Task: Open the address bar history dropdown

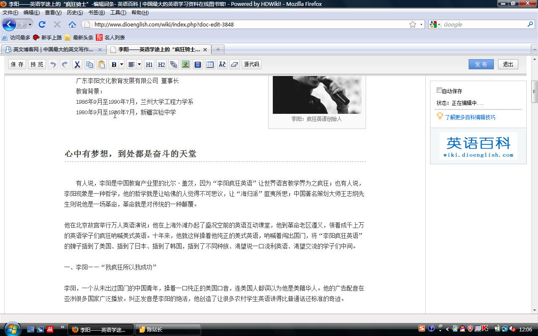Action: coord(421,24)
